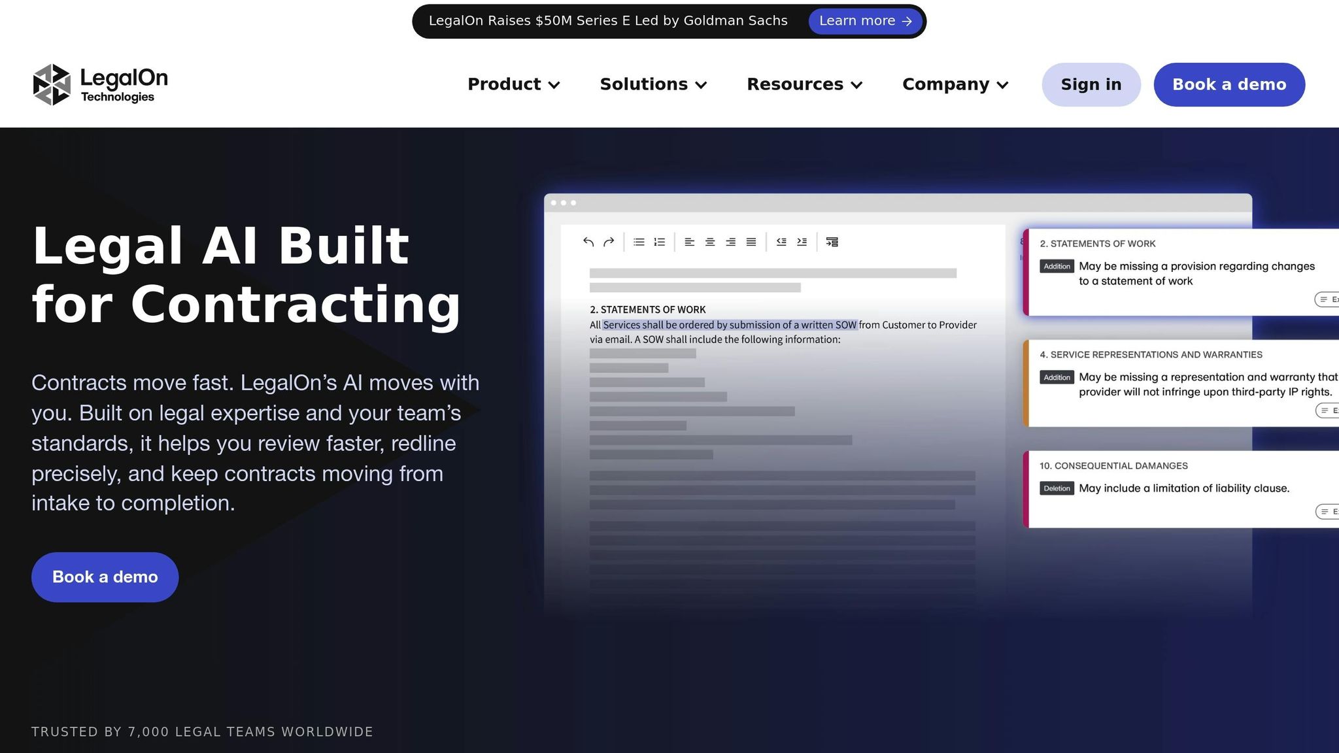Click the Learn more banner button
The height and width of the screenshot is (753, 1339).
click(x=865, y=21)
